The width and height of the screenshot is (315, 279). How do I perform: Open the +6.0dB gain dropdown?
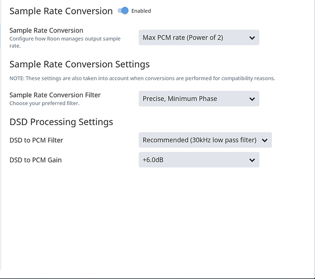[199, 160]
